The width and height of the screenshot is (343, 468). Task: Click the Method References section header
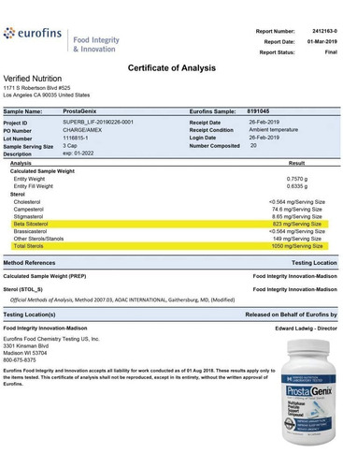pos(29,263)
